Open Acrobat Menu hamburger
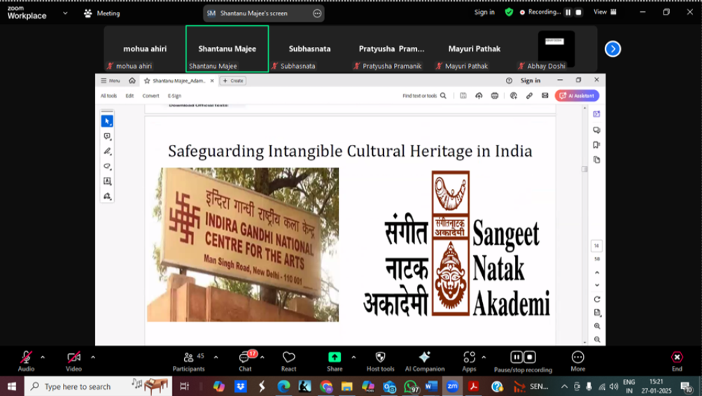702x396 pixels. [x=110, y=81]
